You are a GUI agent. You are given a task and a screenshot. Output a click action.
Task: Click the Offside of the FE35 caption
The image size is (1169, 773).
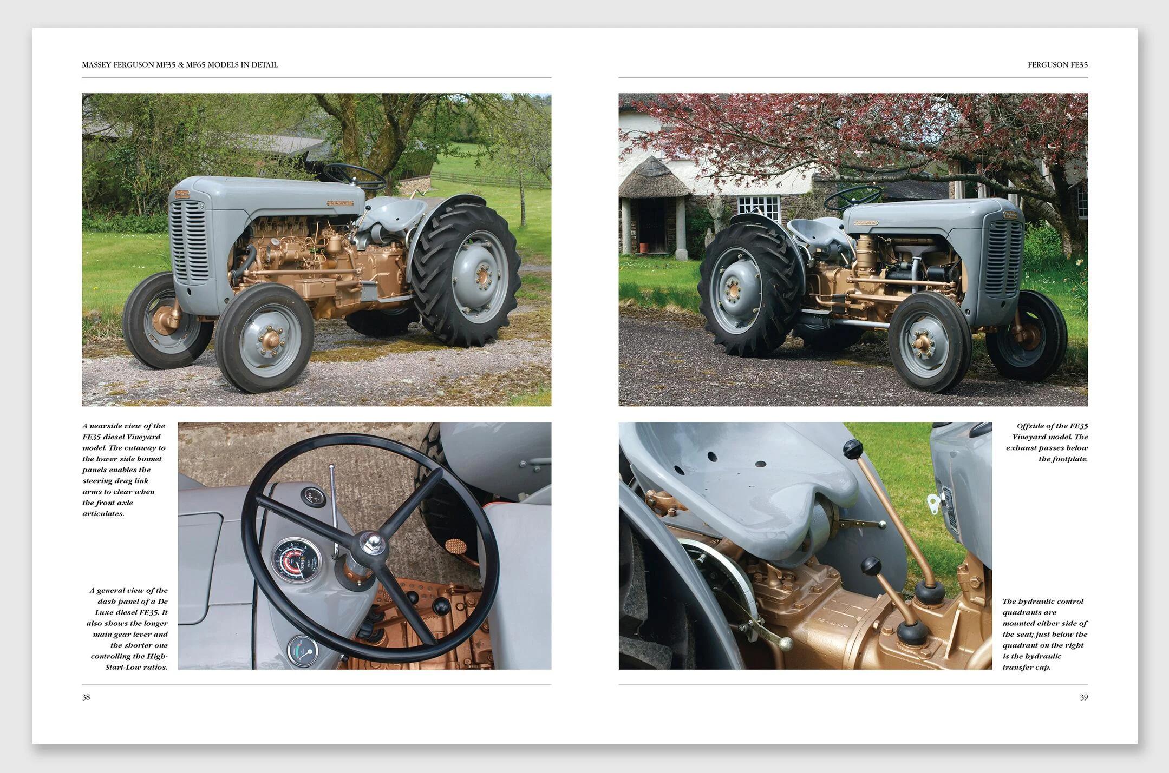click(1046, 442)
